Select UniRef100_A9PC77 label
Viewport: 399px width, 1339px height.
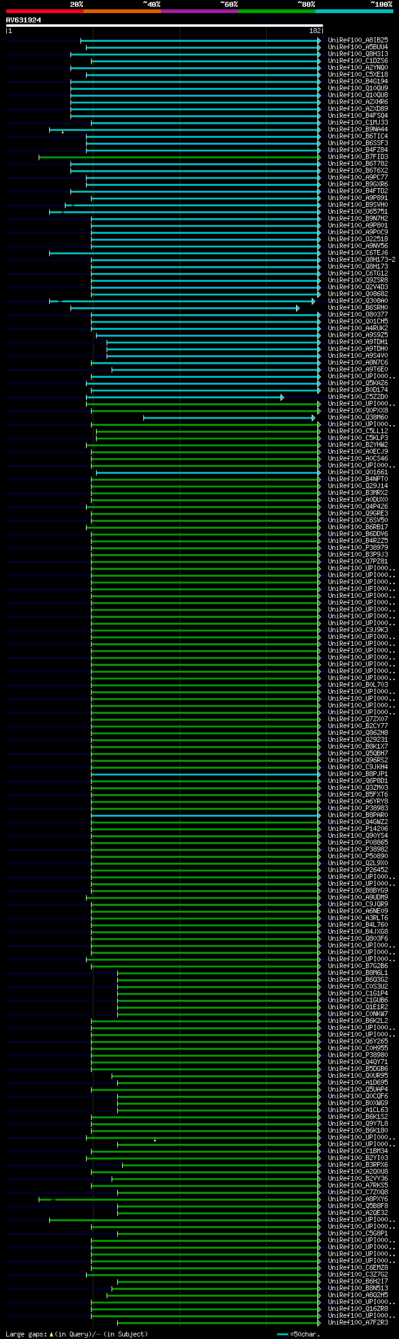pyautogui.click(x=358, y=177)
